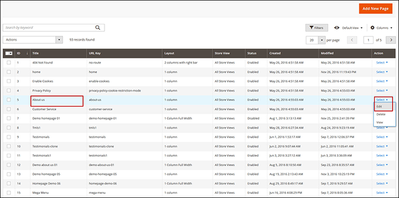The width and height of the screenshot is (399, 198).
Task: Check the Mega Menu row checkbox
Action: click(x=9, y=193)
